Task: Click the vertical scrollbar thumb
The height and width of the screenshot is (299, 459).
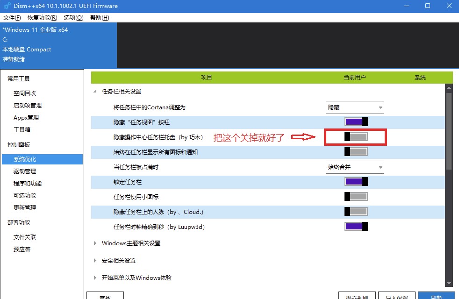Action: pos(449,131)
